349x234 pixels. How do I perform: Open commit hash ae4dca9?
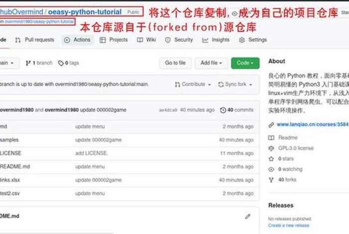tap(168, 110)
